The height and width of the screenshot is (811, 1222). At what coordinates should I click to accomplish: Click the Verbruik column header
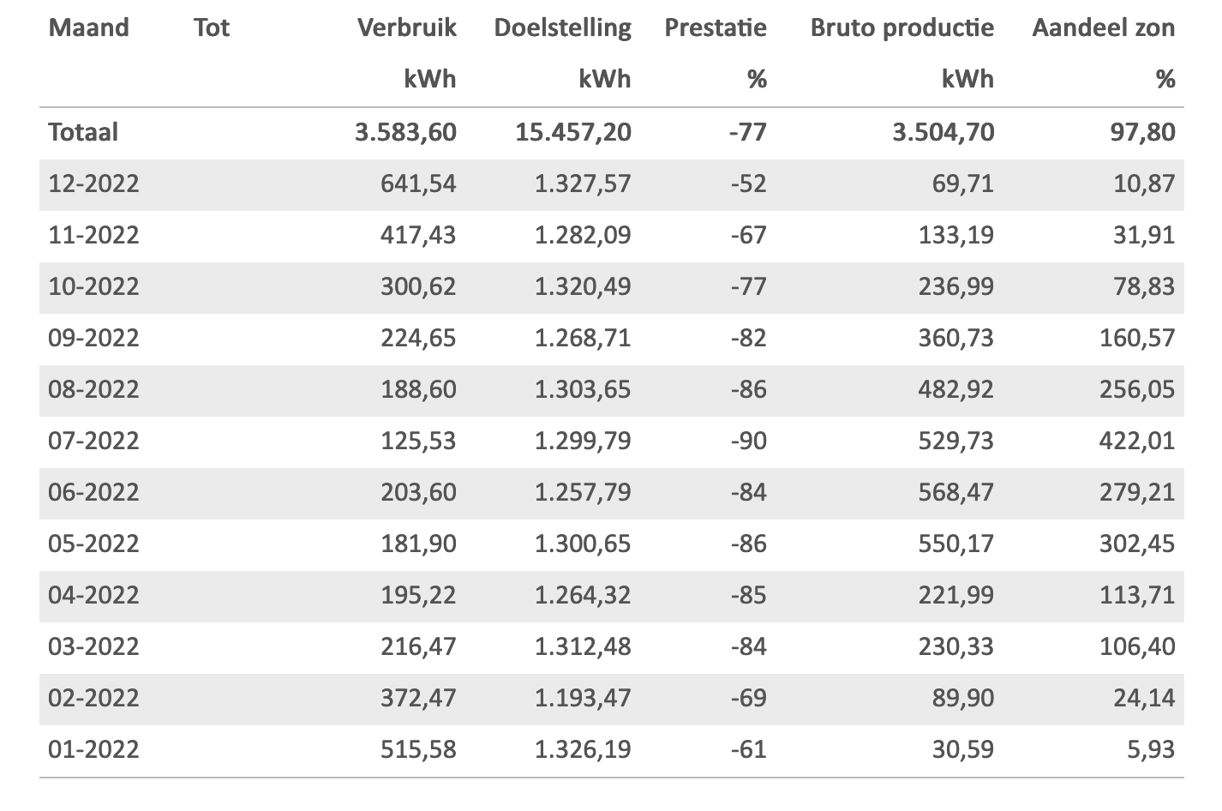(406, 27)
